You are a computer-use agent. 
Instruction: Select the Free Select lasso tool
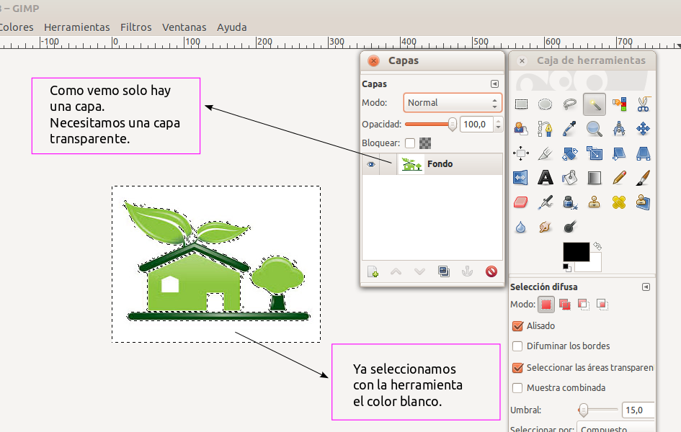tap(570, 104)
